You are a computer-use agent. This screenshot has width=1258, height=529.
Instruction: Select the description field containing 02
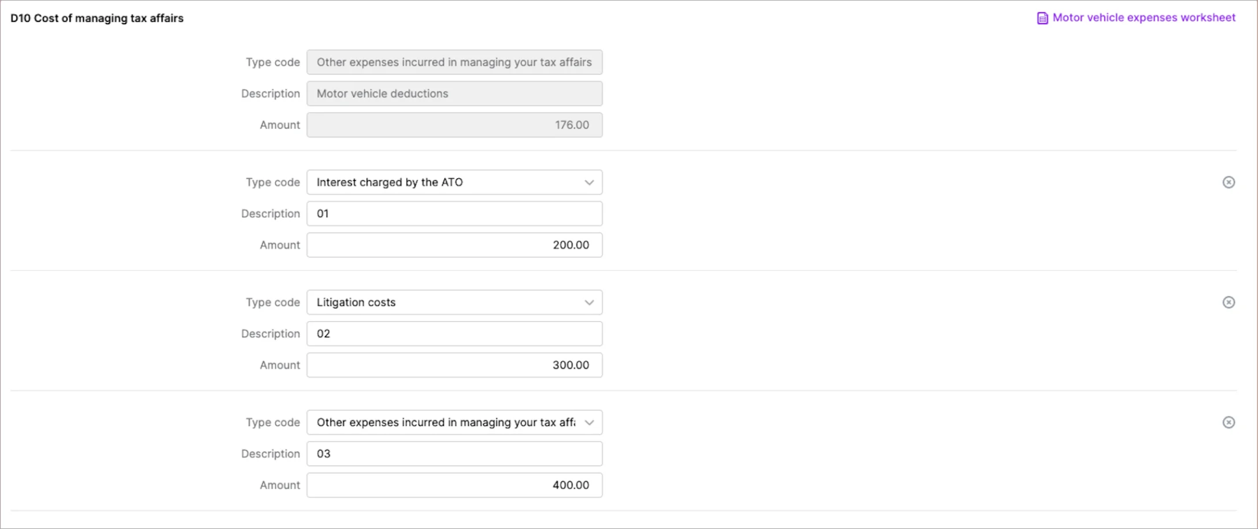coord(454,333)
